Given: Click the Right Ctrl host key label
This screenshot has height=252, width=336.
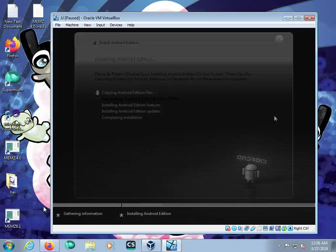Looking at the screenshot, I should pos(301,228).
